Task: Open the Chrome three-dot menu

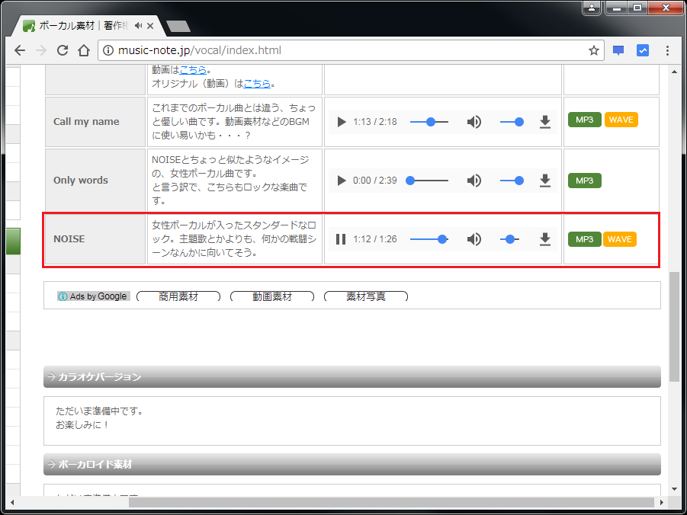Action: coord(667,51)
